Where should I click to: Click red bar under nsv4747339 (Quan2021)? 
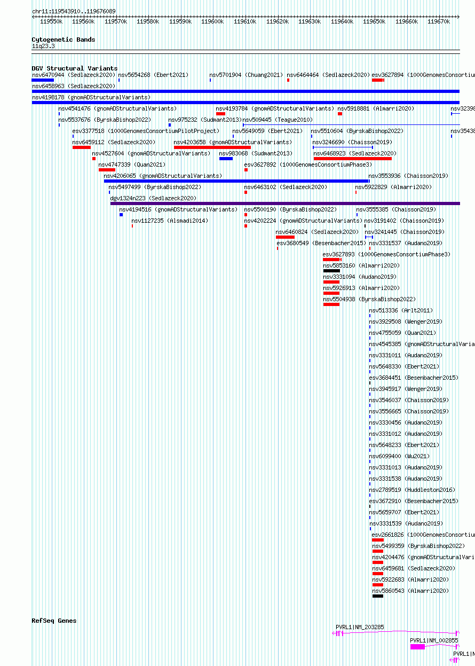click(107, 170)
